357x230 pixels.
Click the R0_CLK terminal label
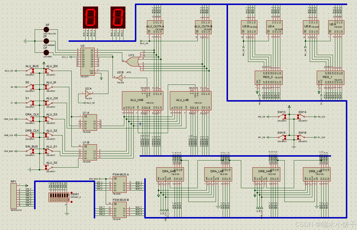[x=321, y=117]
